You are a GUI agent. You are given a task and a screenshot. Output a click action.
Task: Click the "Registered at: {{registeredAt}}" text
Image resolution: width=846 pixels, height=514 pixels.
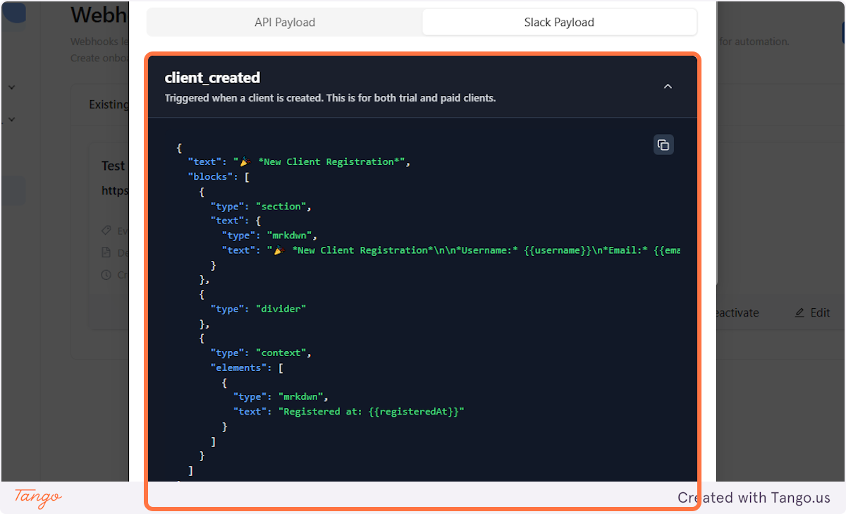tap(372, 411)
